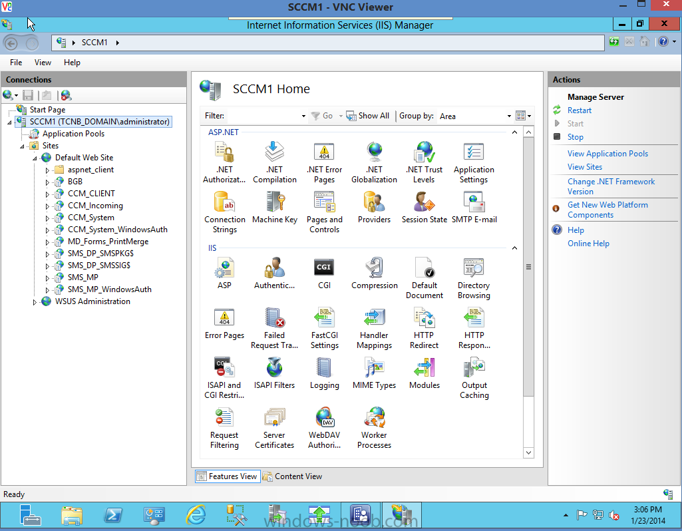Click down arrow of features scrollbar

[x=528, y=452]
